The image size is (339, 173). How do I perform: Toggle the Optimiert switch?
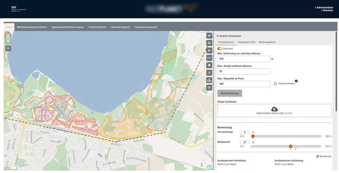click(219, 49)
